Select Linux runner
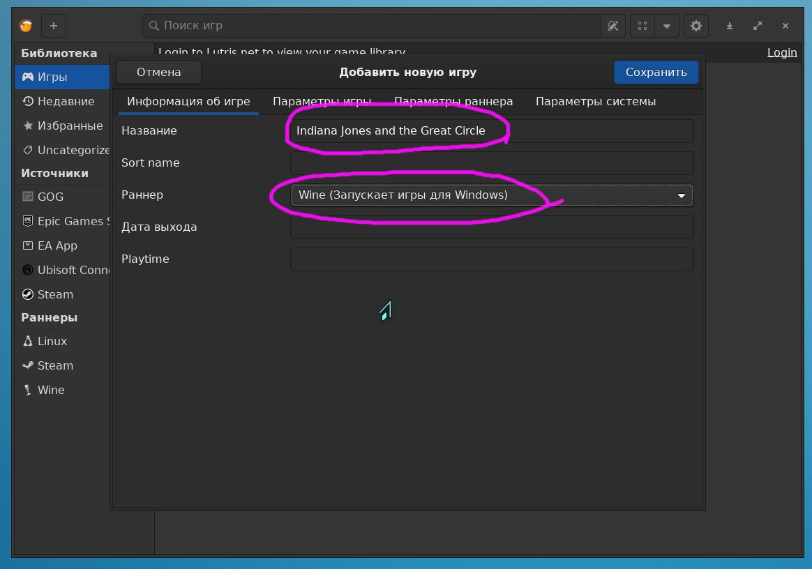Viewport: 812px width, 569px height. (62, 341)
